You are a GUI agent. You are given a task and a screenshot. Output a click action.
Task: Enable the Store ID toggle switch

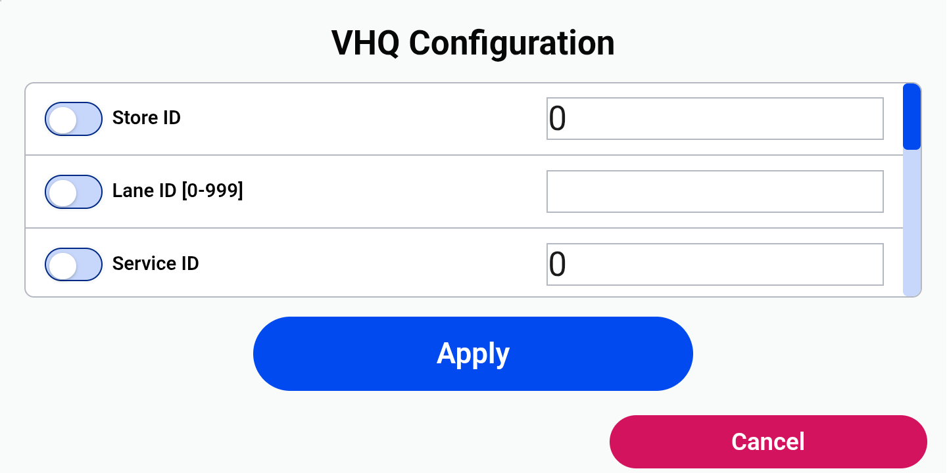(74, 119)
